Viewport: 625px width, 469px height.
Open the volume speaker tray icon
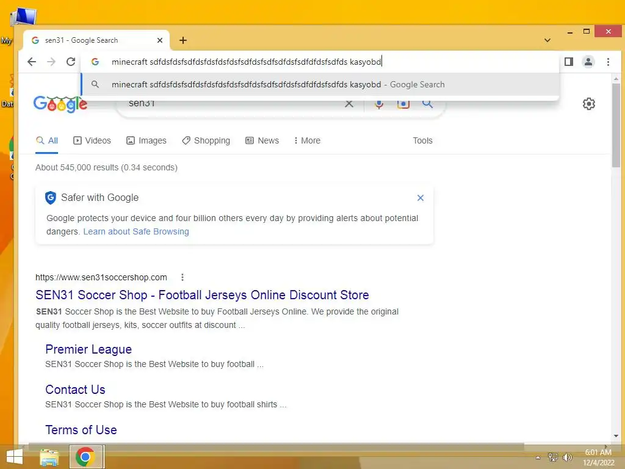point(567,457)
